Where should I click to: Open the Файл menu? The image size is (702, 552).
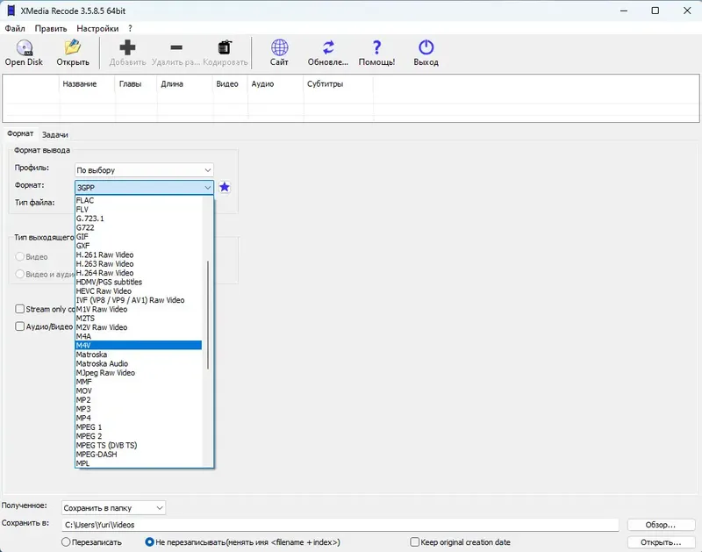coord(15,28)
